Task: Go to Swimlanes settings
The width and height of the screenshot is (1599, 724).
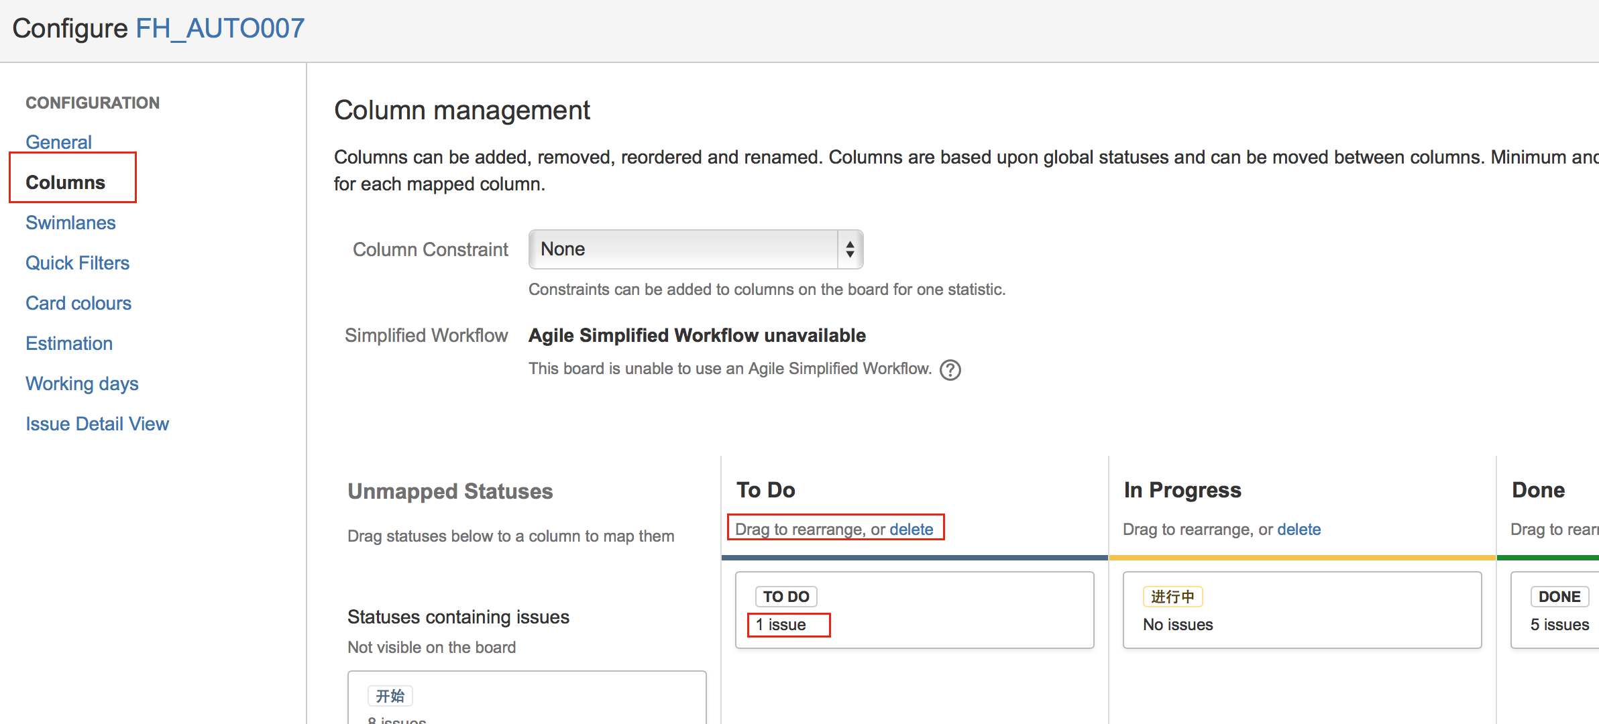Action: [x=70, y=223]
